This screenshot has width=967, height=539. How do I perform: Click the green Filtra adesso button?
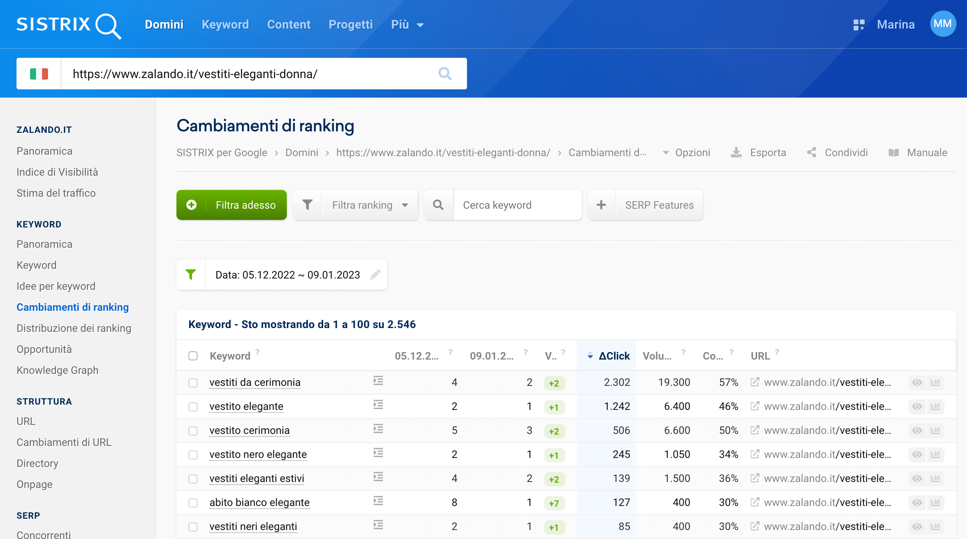point(232,205)
